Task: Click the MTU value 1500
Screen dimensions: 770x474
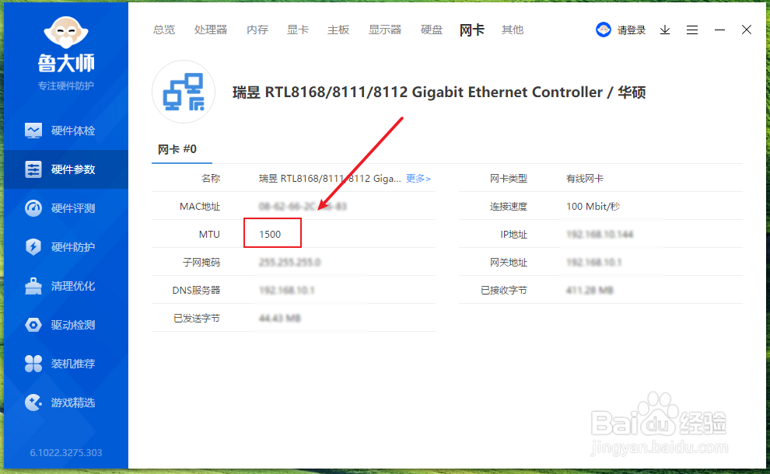Action: 270,235
